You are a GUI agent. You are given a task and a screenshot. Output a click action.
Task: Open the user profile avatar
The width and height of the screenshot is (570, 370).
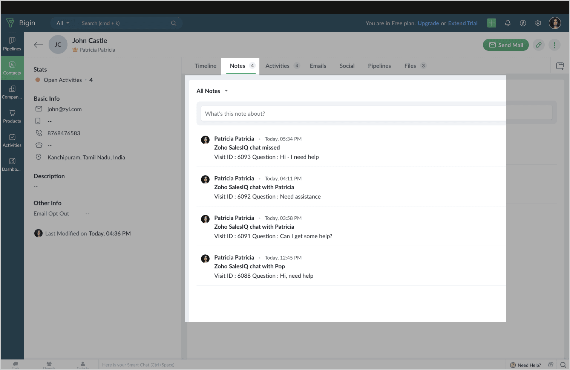click(555, 23)
